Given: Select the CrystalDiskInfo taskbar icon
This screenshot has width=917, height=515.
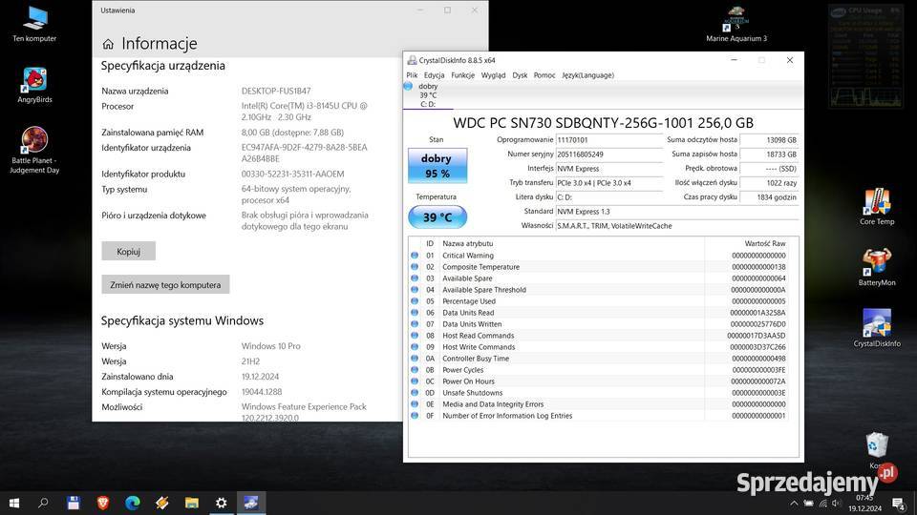Looking at the screenshot, I should [x=251, y=503].
